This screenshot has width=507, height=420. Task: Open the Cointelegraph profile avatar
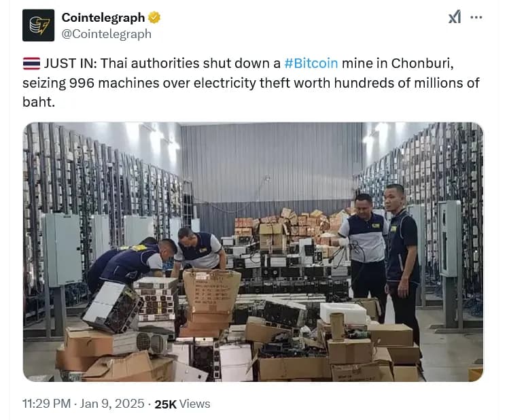38,25
